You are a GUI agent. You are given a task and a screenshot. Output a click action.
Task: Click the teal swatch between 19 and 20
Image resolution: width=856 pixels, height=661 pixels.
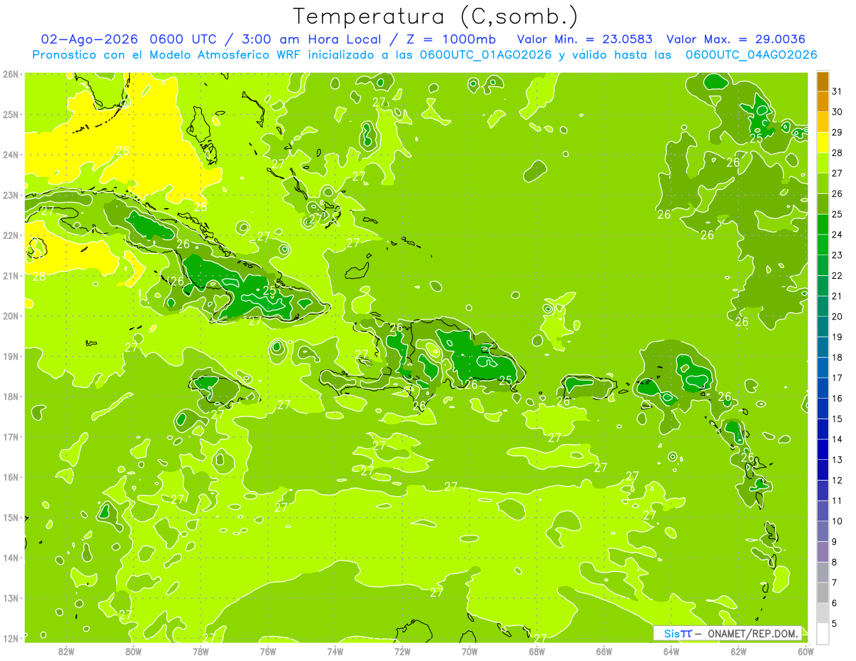tap(822, 327)
